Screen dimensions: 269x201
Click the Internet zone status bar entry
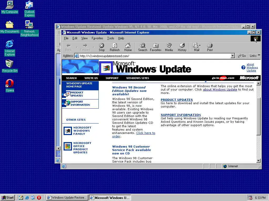pos(231,166)
